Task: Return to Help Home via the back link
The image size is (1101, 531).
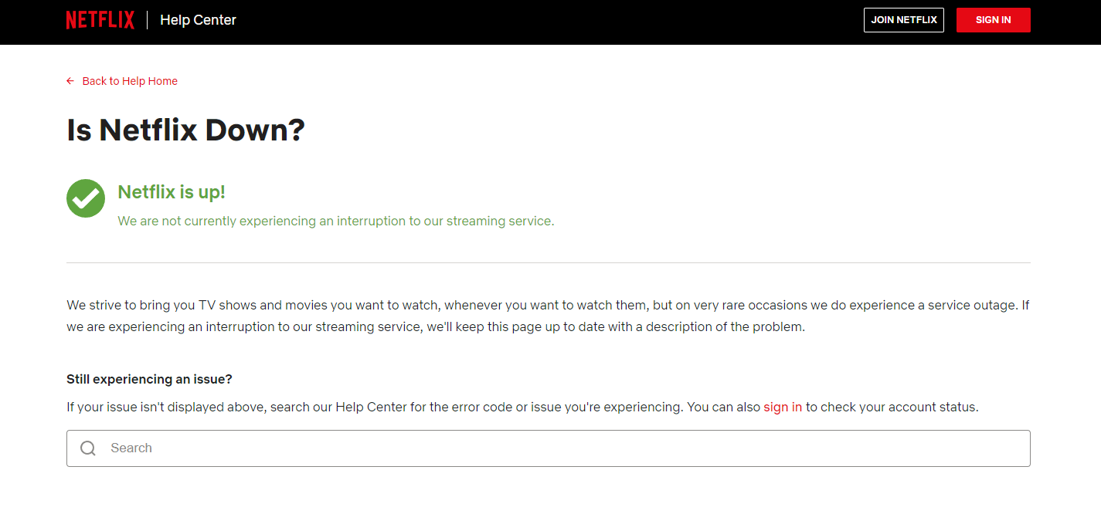Action: point(129,80)
